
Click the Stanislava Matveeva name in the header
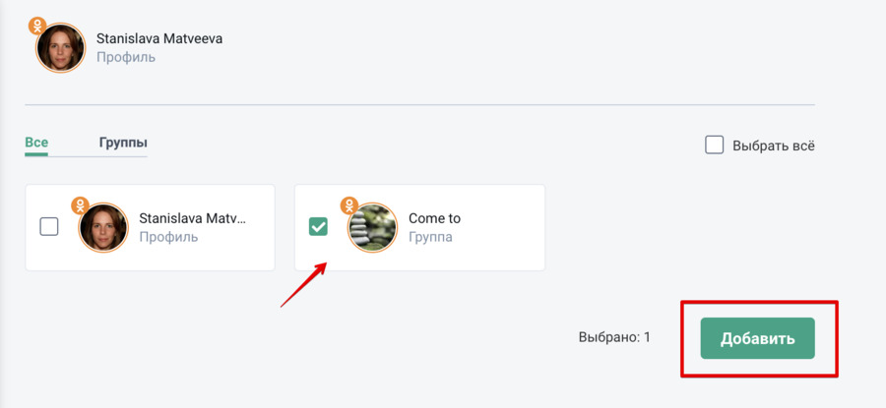point(159,38)
